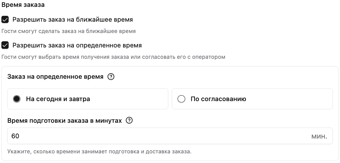Click the helper text starting with "Укажите, сколько времени"

(99, 152)
